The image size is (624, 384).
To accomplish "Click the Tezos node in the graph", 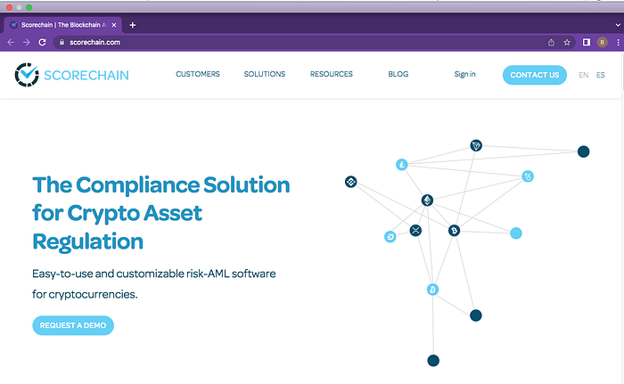I will tap(528, 176).
